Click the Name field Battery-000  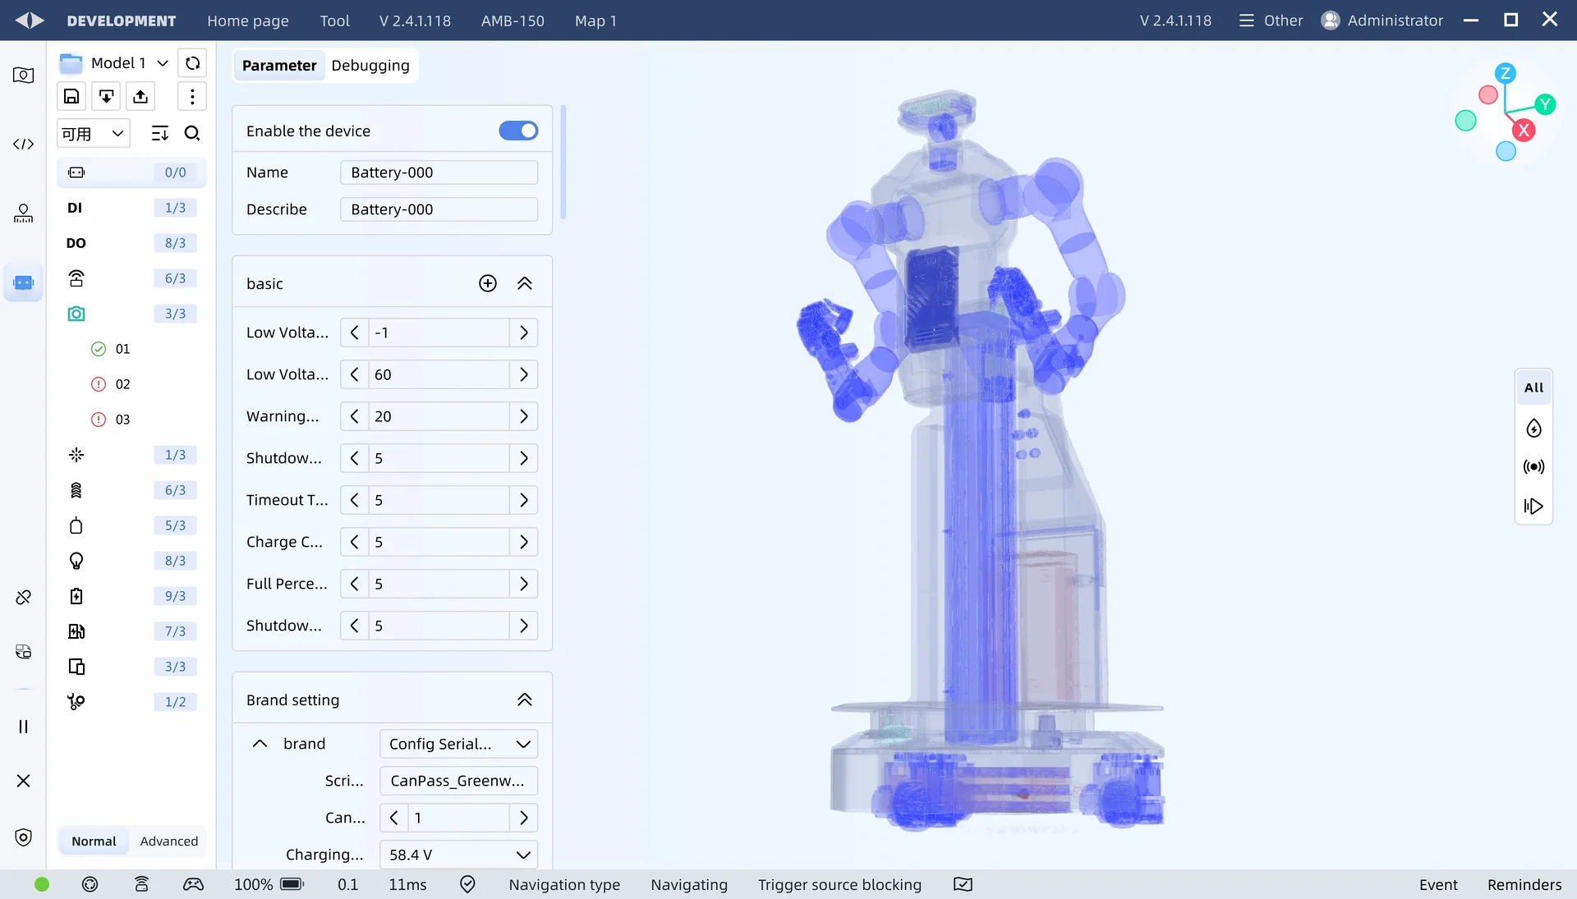[x=439, y=172]
